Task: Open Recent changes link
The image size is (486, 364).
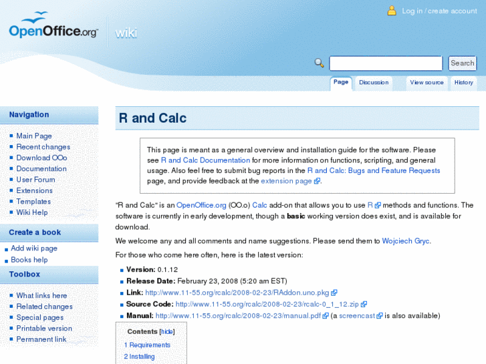Action: [43, 147]
